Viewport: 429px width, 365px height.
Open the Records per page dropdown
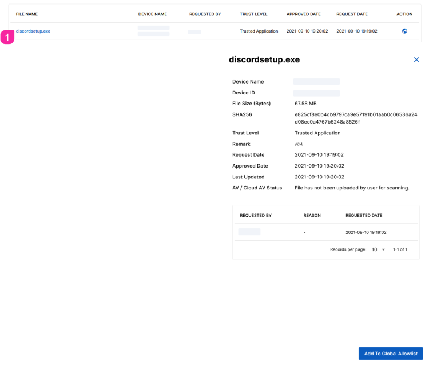(x=379, y=249)
